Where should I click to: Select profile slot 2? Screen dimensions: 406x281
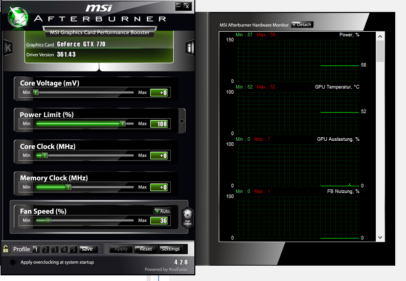click(x=46, y=249)
